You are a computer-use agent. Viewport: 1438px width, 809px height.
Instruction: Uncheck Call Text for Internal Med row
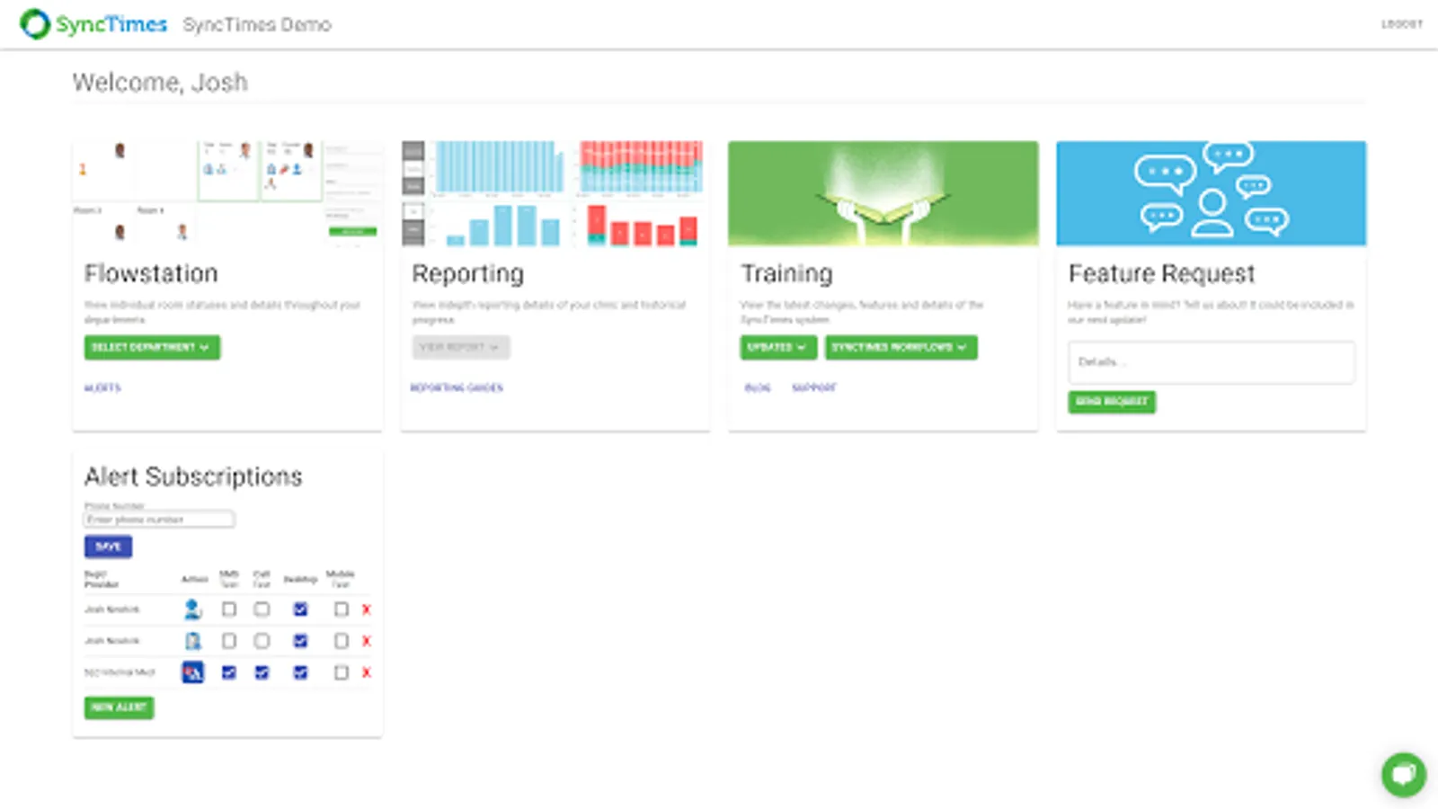coord(262,672)
